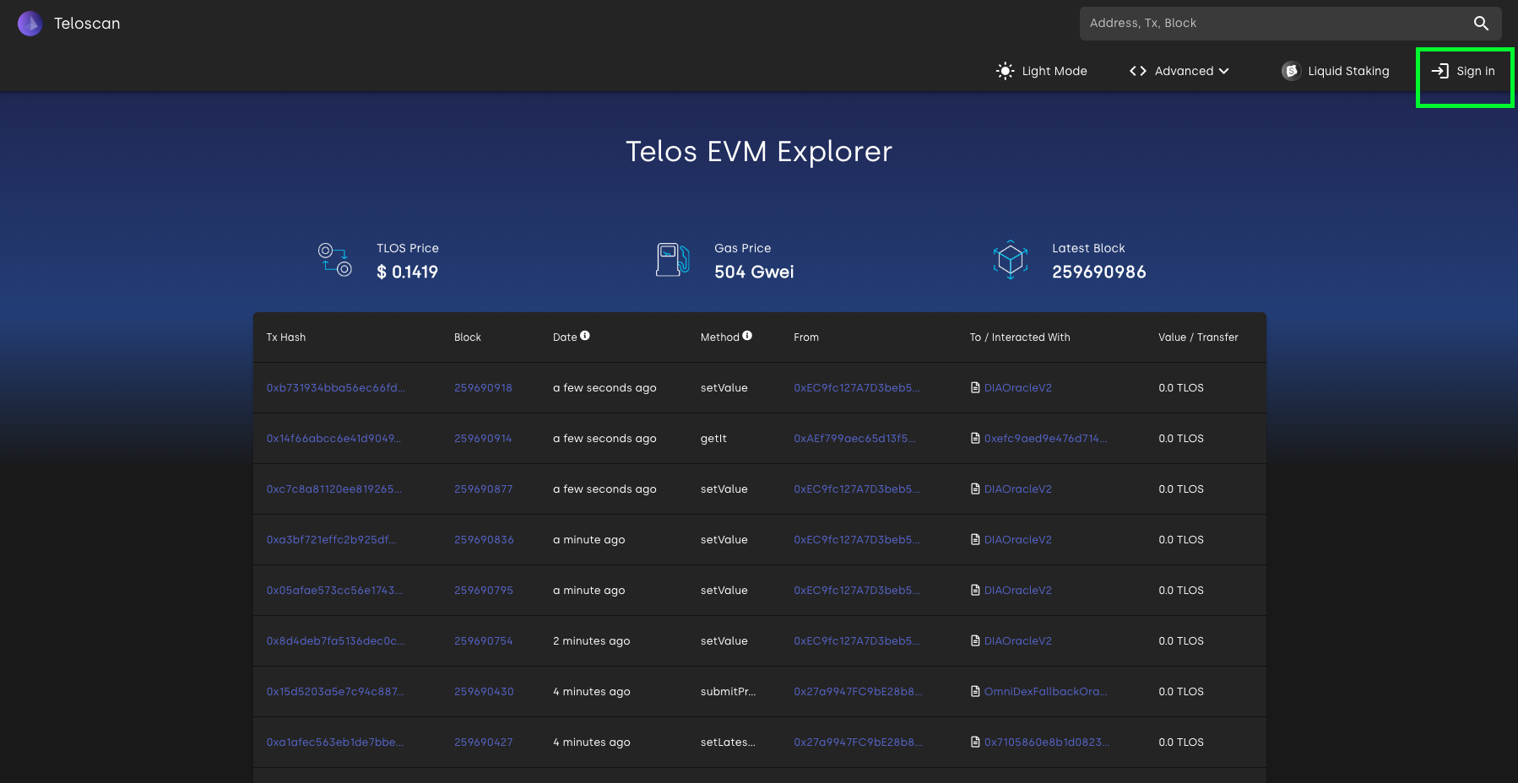
Task: Focus the Address, Tx, Block search field
Action: [1275, 24]
